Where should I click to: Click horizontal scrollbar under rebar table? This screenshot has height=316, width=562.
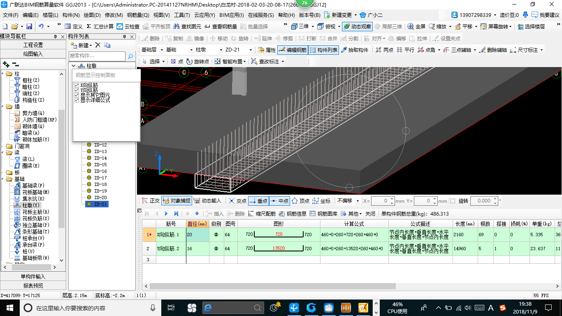[273, 286]
